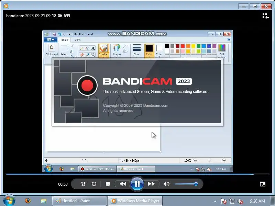The height and width of the screenshot is (206, 275).
Task: Click the yellow palette swatch in Paint
Action: [193, 46]
